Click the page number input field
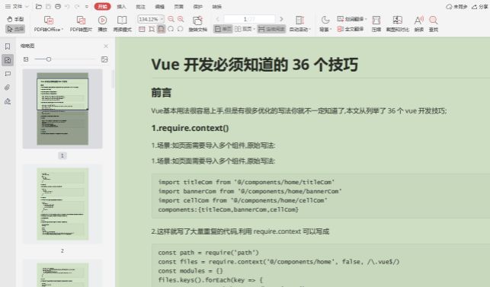 coord(249,19)
